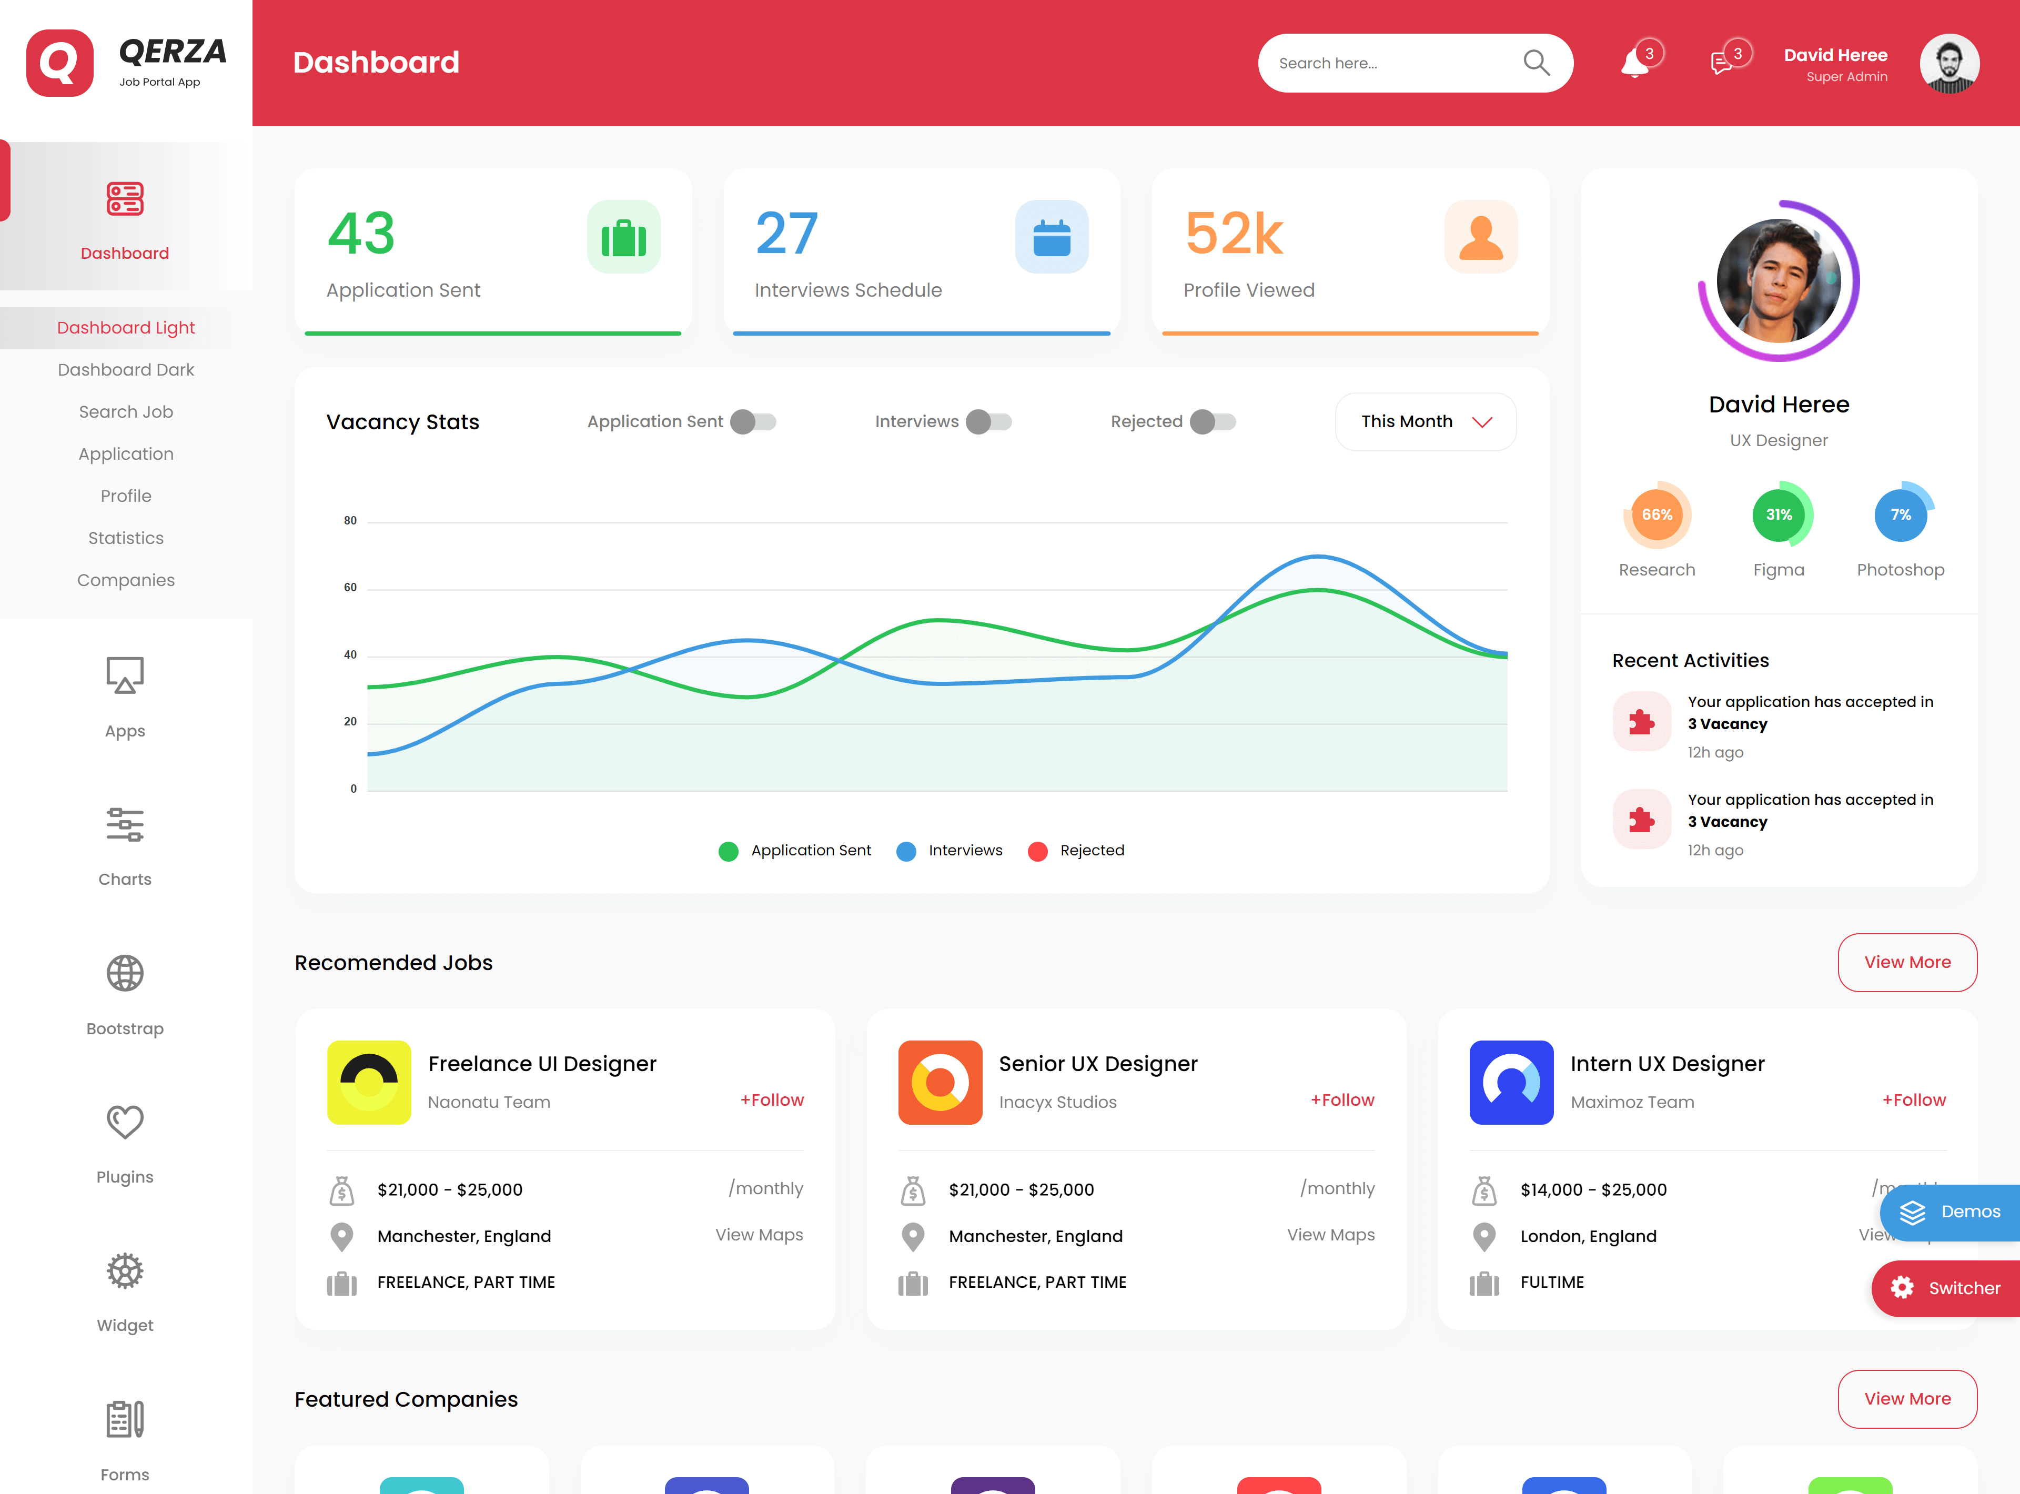The image size is (2020, 1494).
Task: Toggle the Application Sent switch
Action: click(753, 421)
